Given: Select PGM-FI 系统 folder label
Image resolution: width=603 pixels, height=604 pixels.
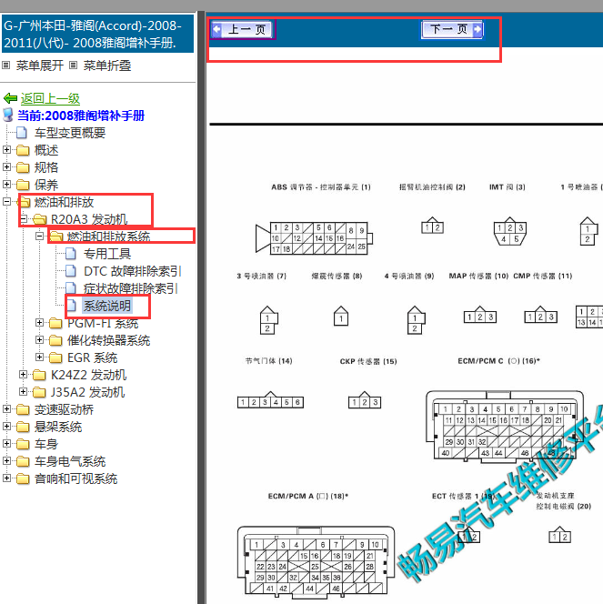Looking at the screenshot, I should tap(103, 323).
